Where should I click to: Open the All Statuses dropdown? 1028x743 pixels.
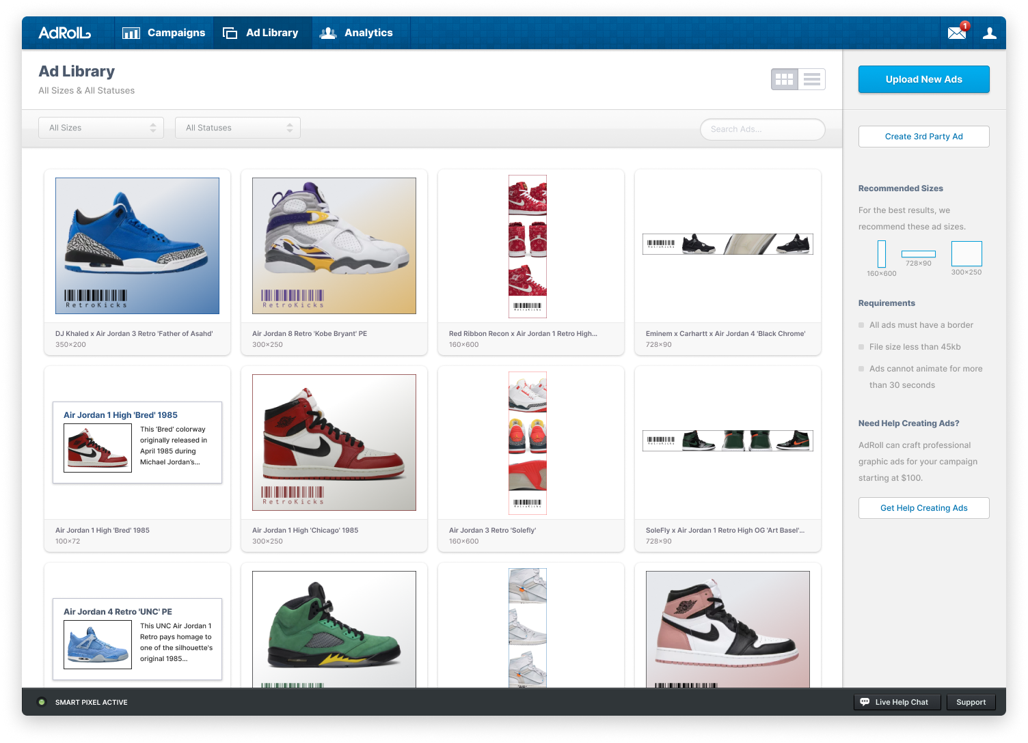[x=238, y=128]
